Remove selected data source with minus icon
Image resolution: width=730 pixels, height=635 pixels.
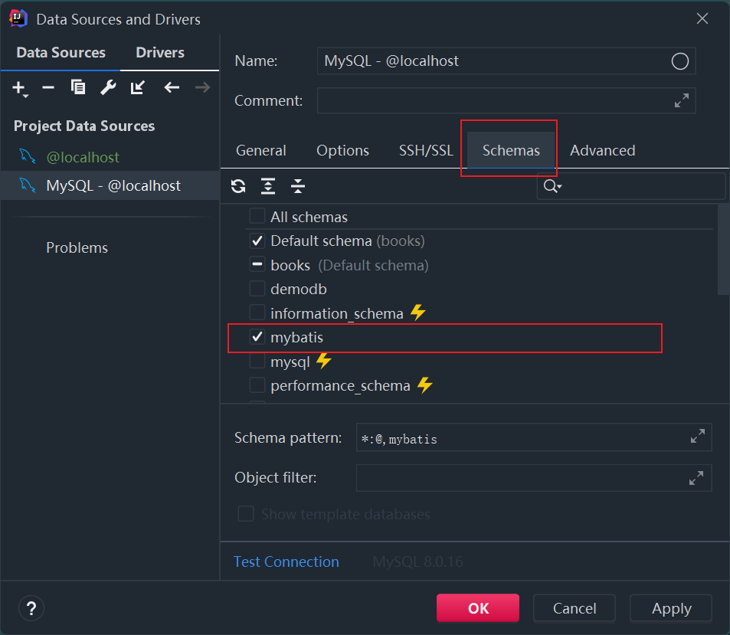[48, 87]
